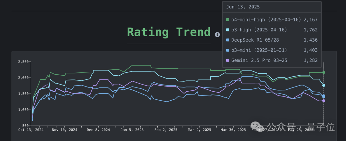This screenshot has height=141, width=346.
Task: Click the Mar 2, 2025 x-axis label
Action: point(200,130)
